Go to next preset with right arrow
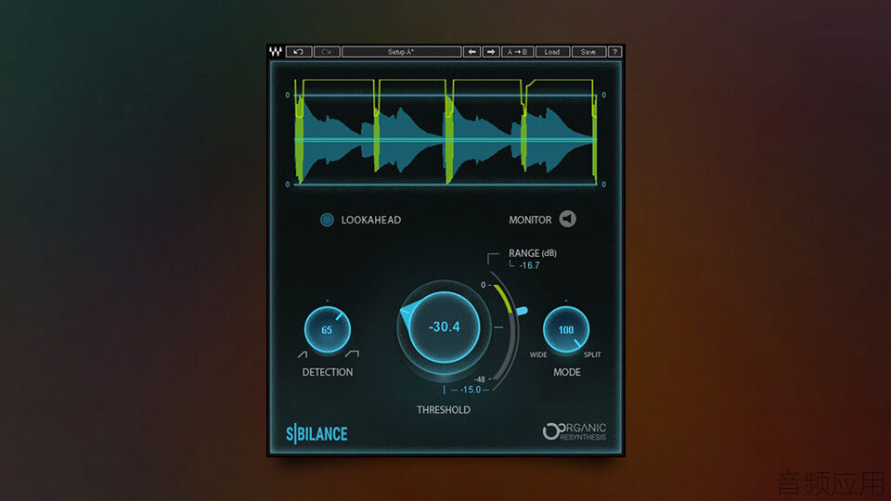The height and width of the screenshot is (501, 891). point(491,52)
